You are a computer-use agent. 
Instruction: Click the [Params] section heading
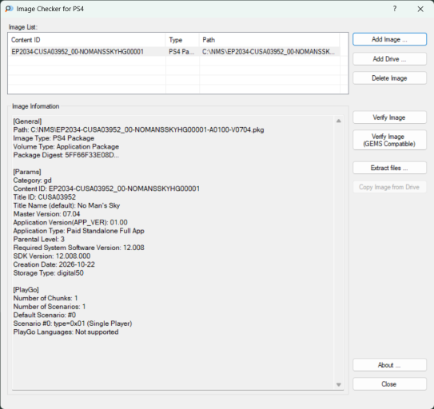pos(27,172)
